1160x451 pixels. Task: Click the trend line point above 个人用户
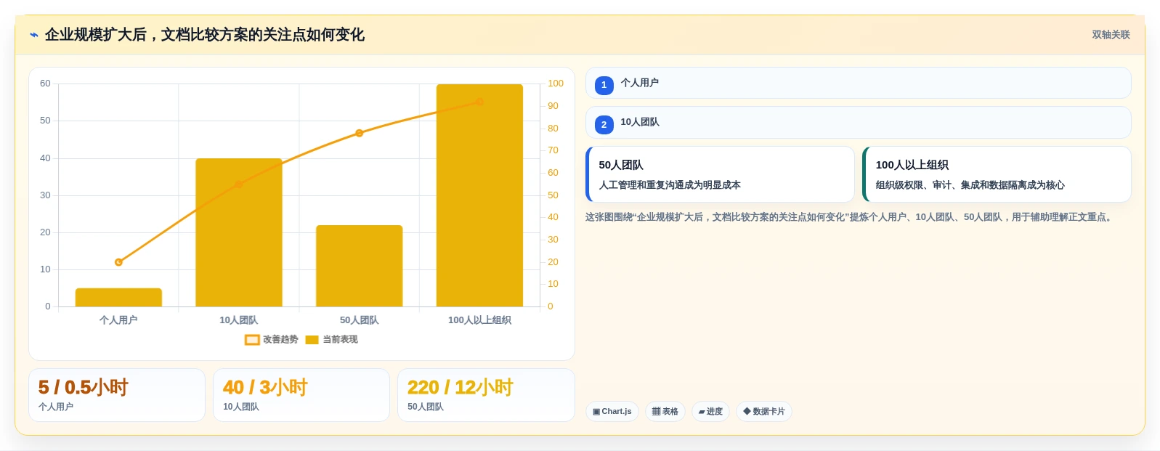pos(118,262)
